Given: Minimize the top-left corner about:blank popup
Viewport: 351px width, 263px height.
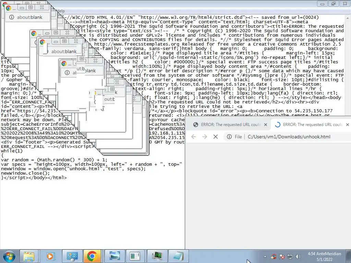Looking at the screenshot, I should pyautogui.click(x=22, y=8).
